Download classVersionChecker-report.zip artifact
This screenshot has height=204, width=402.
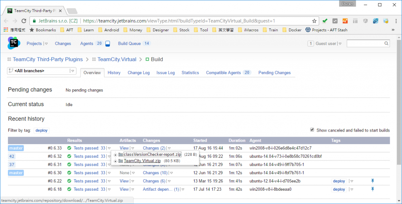pos(152,155)
